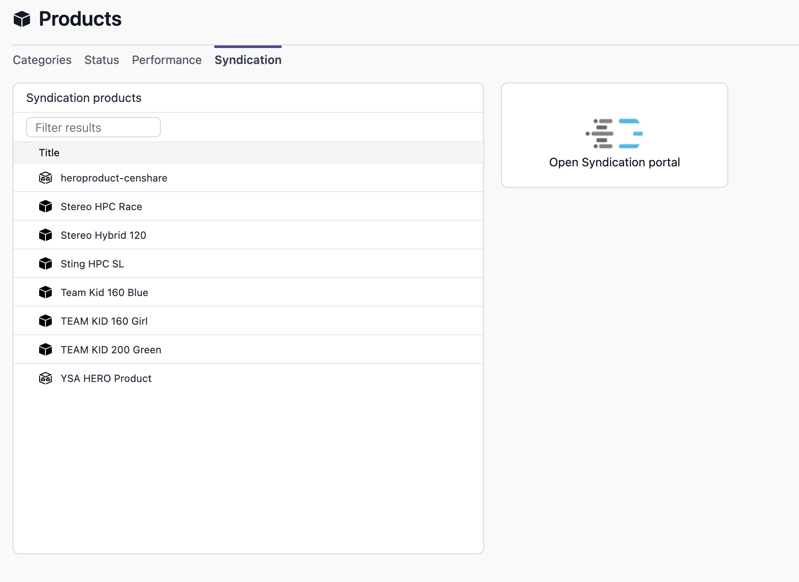Click the Stereo HPC Race cube icon

pos(45,206)
